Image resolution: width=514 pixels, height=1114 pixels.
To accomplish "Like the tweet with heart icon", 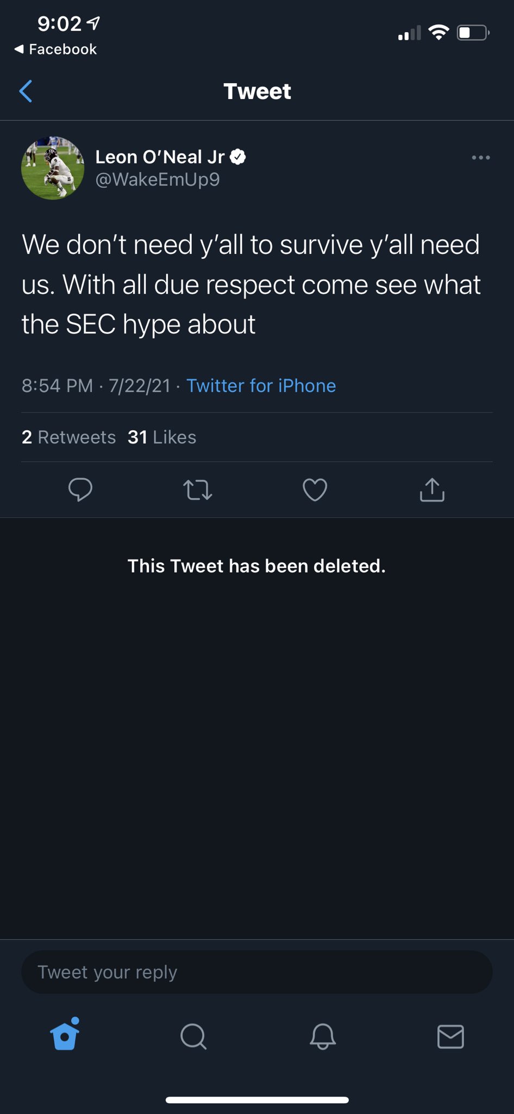I will tap(315, 490).
